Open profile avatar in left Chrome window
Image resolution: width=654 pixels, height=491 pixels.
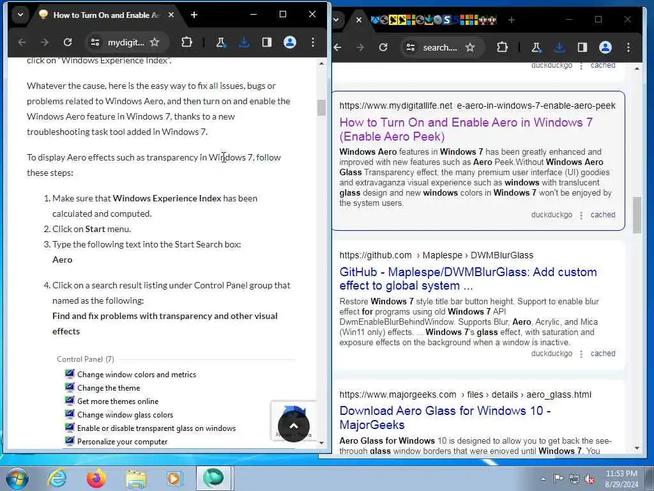click(x=290, y=42)
